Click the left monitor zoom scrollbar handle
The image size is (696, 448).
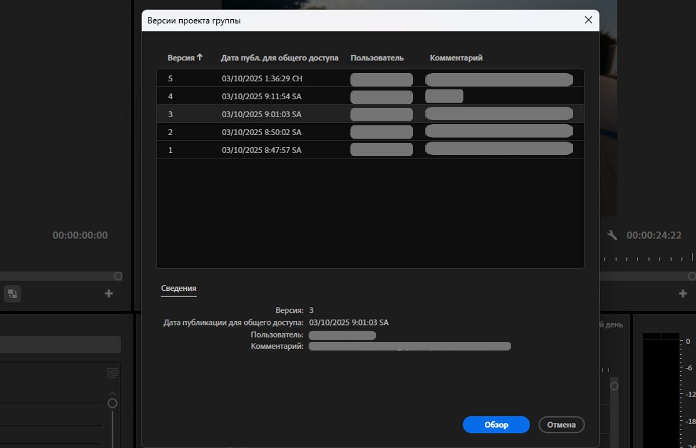pos(118,276)
